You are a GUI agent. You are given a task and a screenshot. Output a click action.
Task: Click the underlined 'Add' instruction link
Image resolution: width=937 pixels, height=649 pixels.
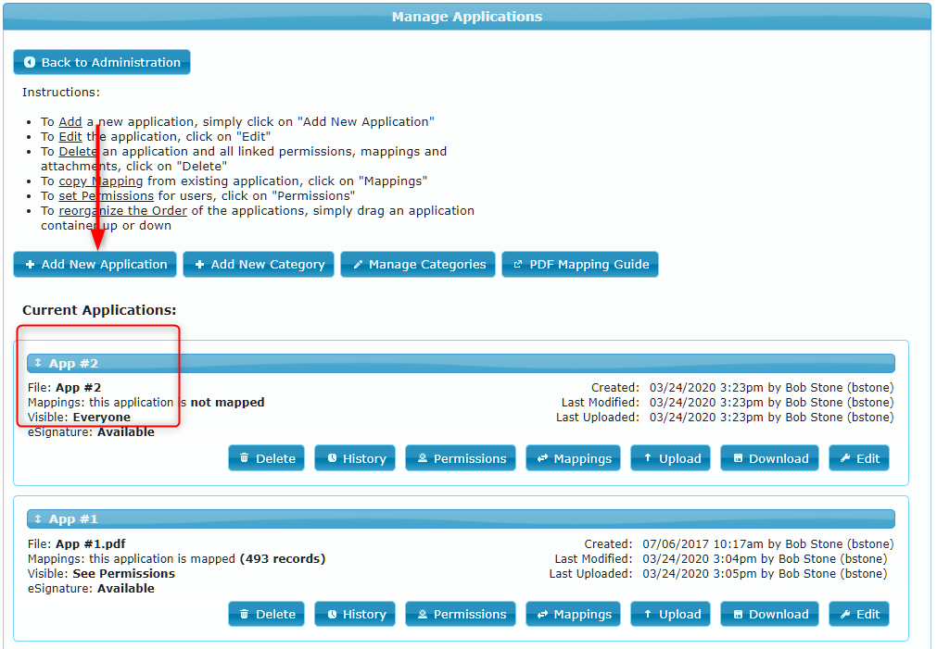tap(70, 121)
